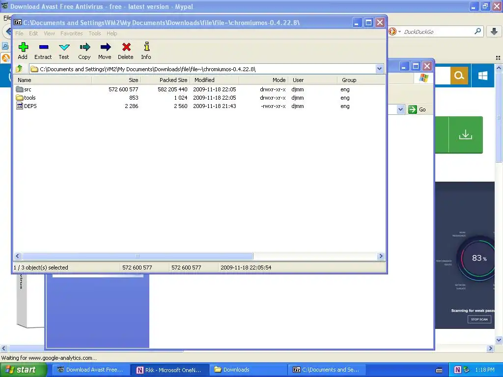Image resolution: width=503 pixels, height=377 pixels.
Task: Click browser vertical scrollbar down arrow
Action: tap(499, 340)
